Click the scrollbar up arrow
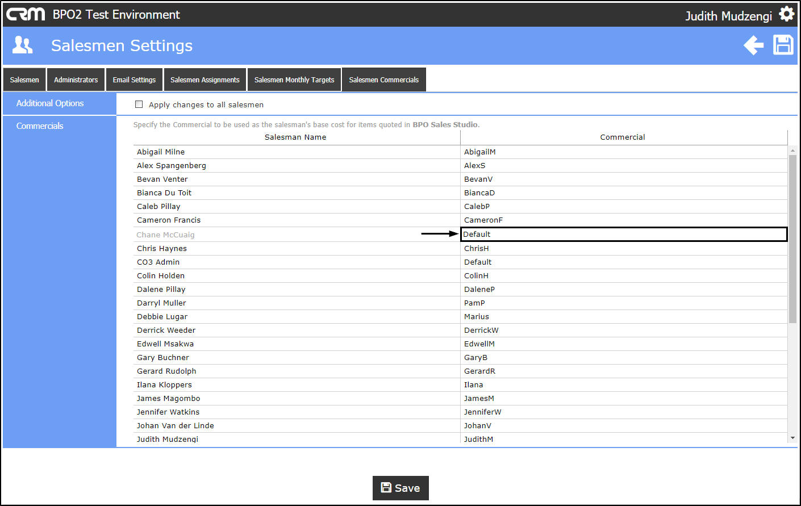The image size is (801, 506). [x=792, y=150]
